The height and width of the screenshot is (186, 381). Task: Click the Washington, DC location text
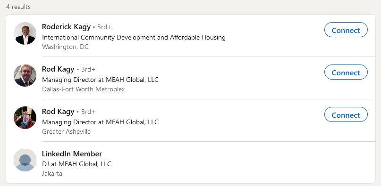pyautogui.click(x=65, y=47)
